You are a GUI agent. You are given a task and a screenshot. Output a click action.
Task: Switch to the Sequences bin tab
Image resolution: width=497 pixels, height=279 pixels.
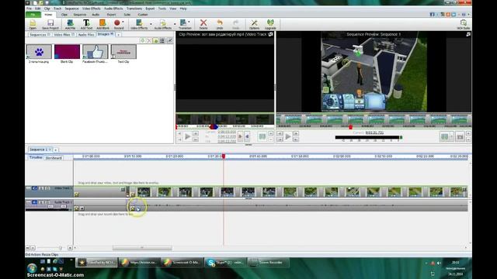pos(40,34)
